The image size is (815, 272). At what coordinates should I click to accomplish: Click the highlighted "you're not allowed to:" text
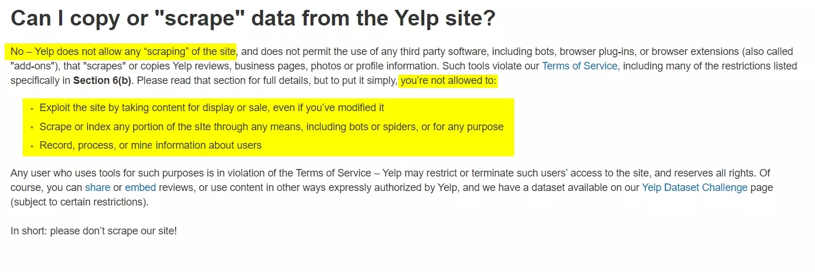pyautogui.click(x=448, y=80)
